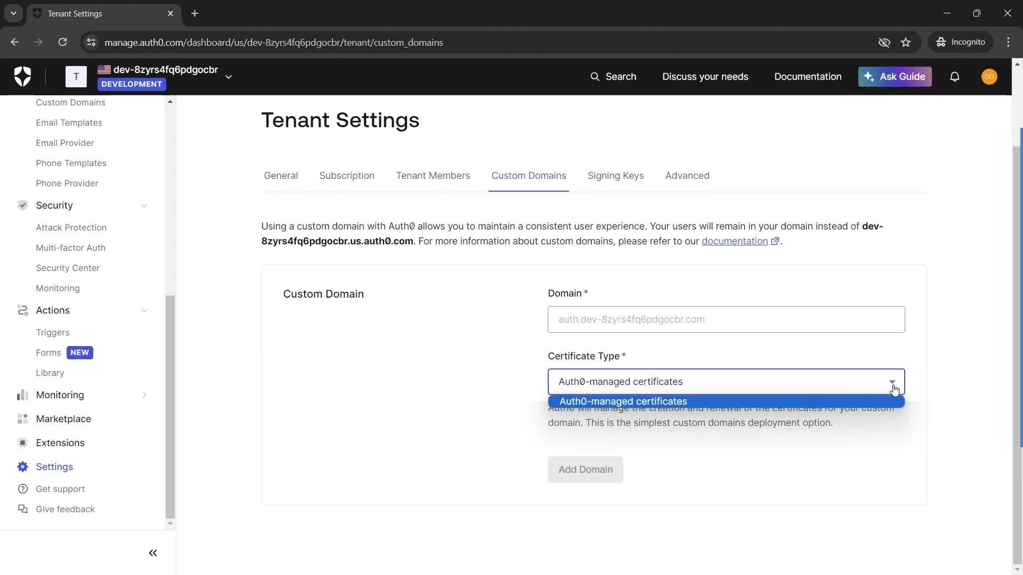This screenshot has width=1023, height=575.
Task: Reload the page
Action: (x=62, y=42)
